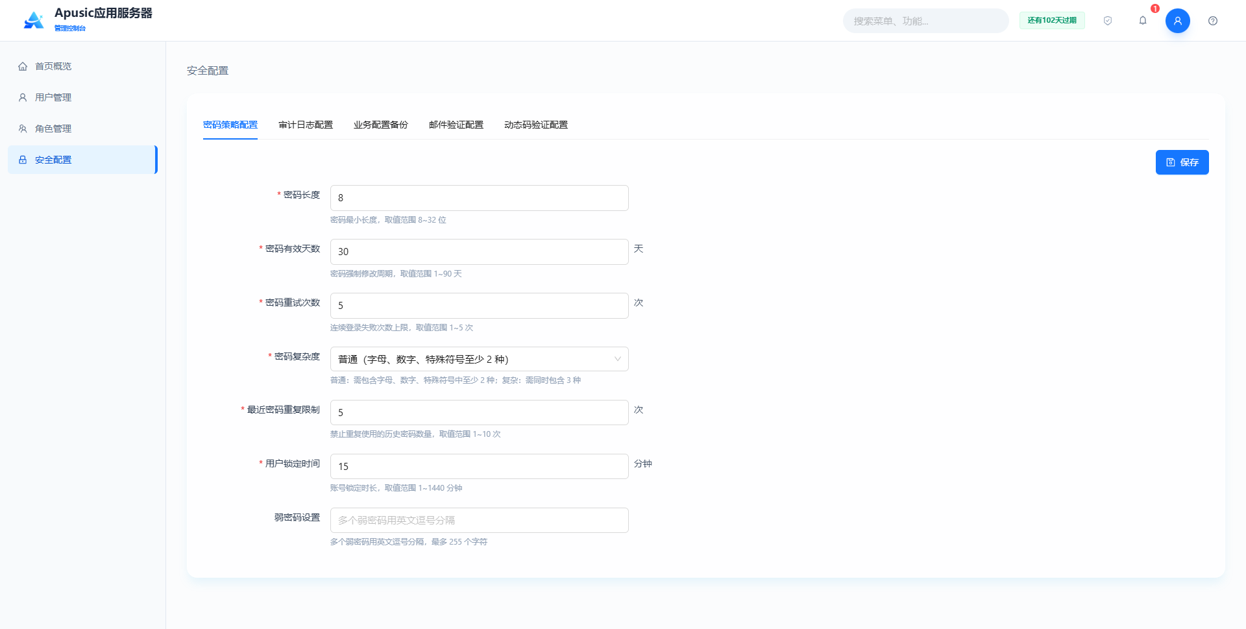Click the 用户锁定时间 input field
This screenshot has width=1246, height=629.
point(480,467)
